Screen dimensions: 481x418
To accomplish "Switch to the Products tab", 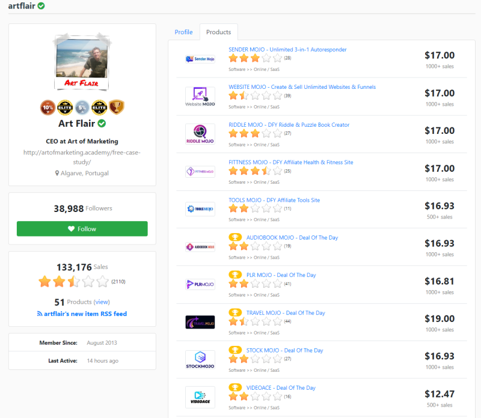I will [x=218, y=32].
